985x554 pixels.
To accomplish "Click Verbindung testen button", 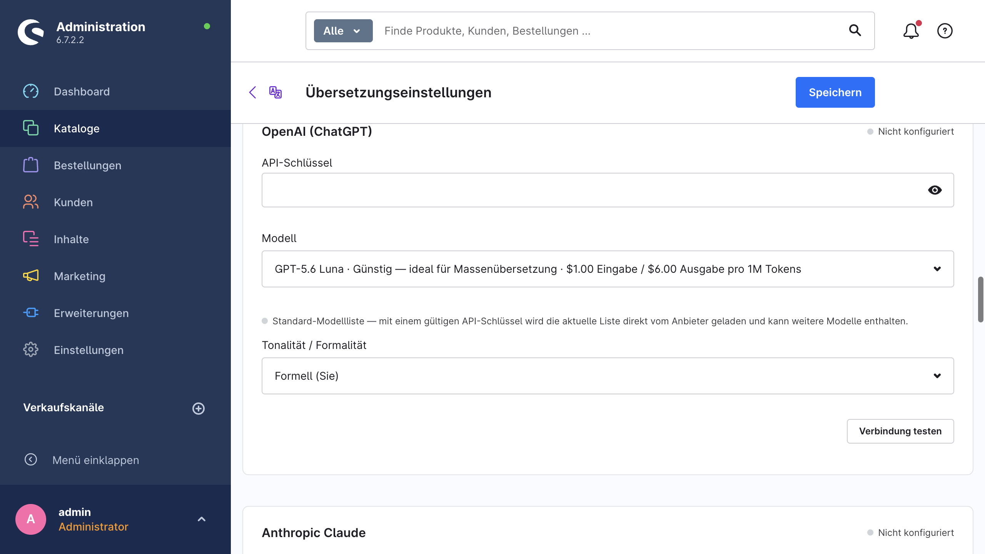I will [900, 431].
